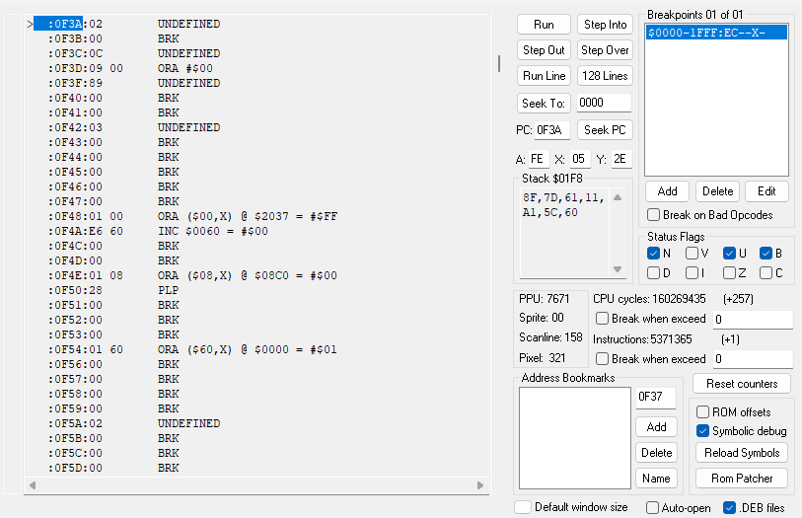Click Step Over button
This screenshot has height=518, width=802.
pos(605,50)
